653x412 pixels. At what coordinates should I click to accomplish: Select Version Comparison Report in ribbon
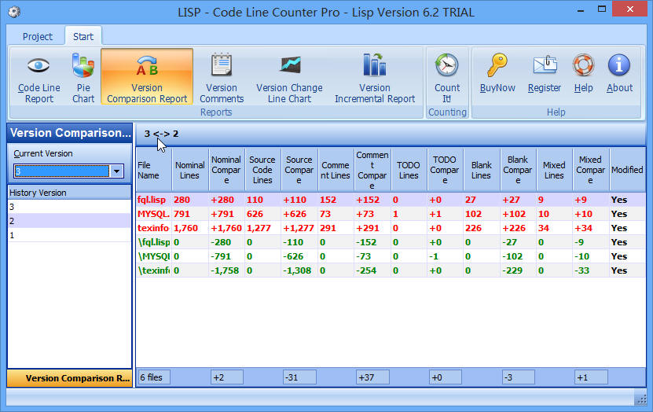point(147,76)
